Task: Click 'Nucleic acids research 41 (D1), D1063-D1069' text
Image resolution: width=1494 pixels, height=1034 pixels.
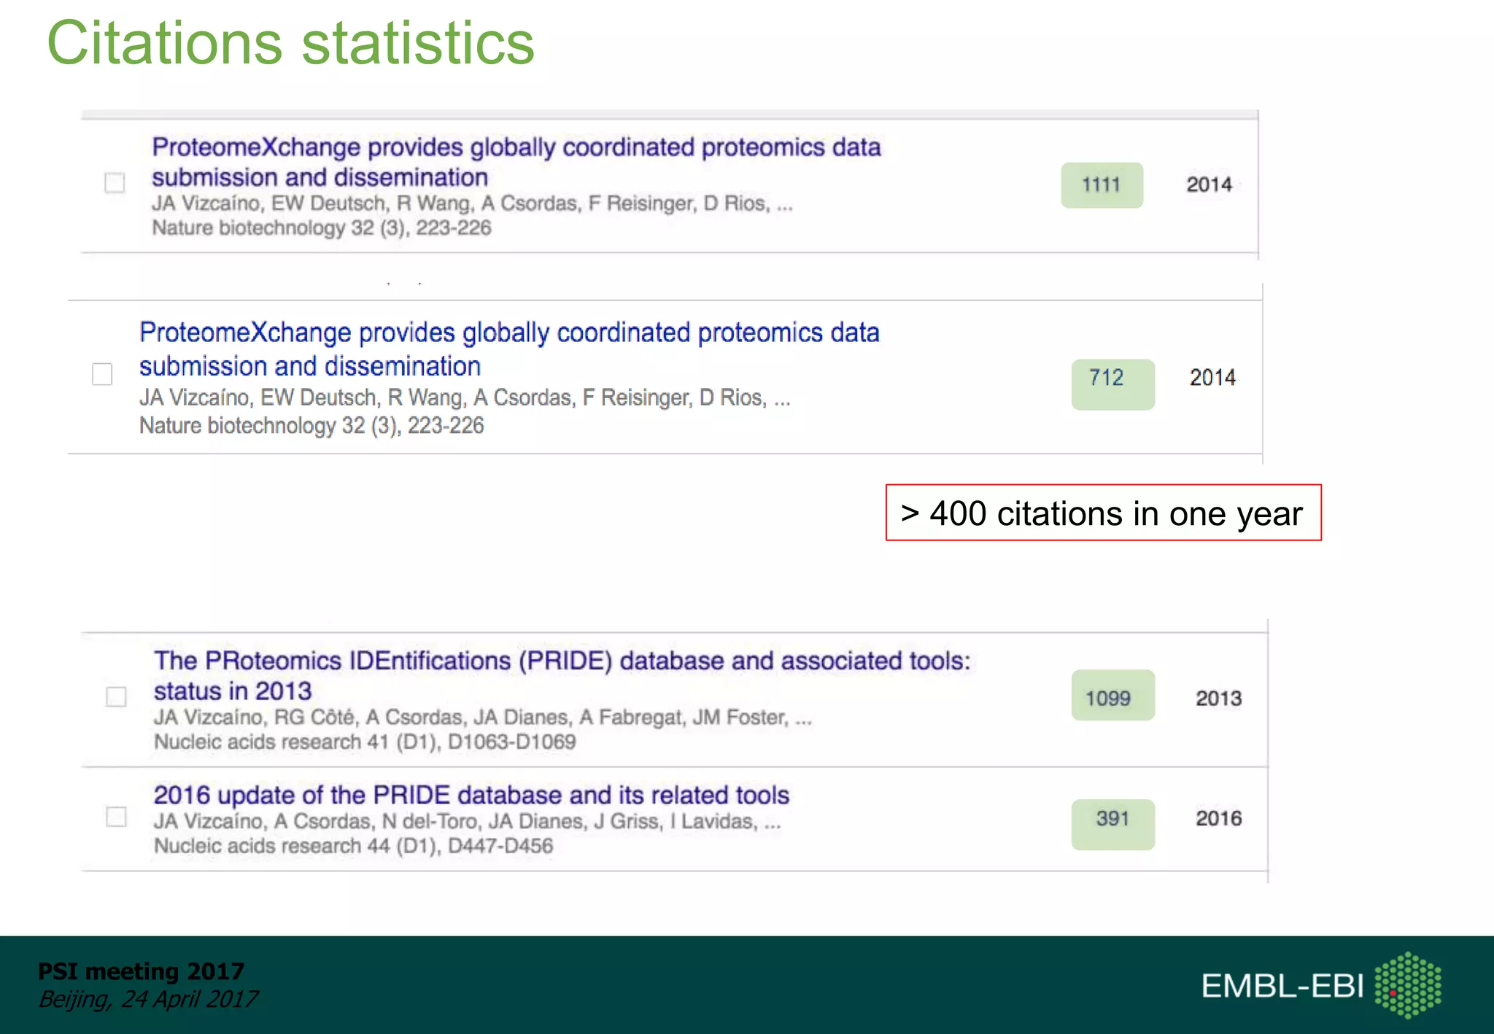Action: (365, 742)
